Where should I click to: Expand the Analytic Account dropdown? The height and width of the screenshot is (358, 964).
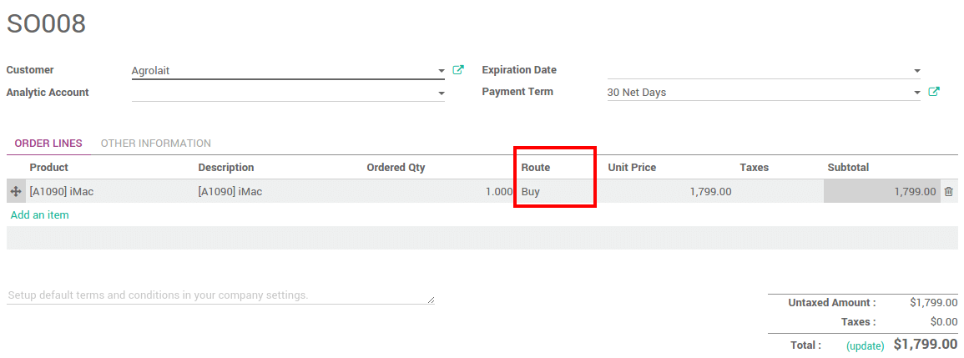(441, 93)
